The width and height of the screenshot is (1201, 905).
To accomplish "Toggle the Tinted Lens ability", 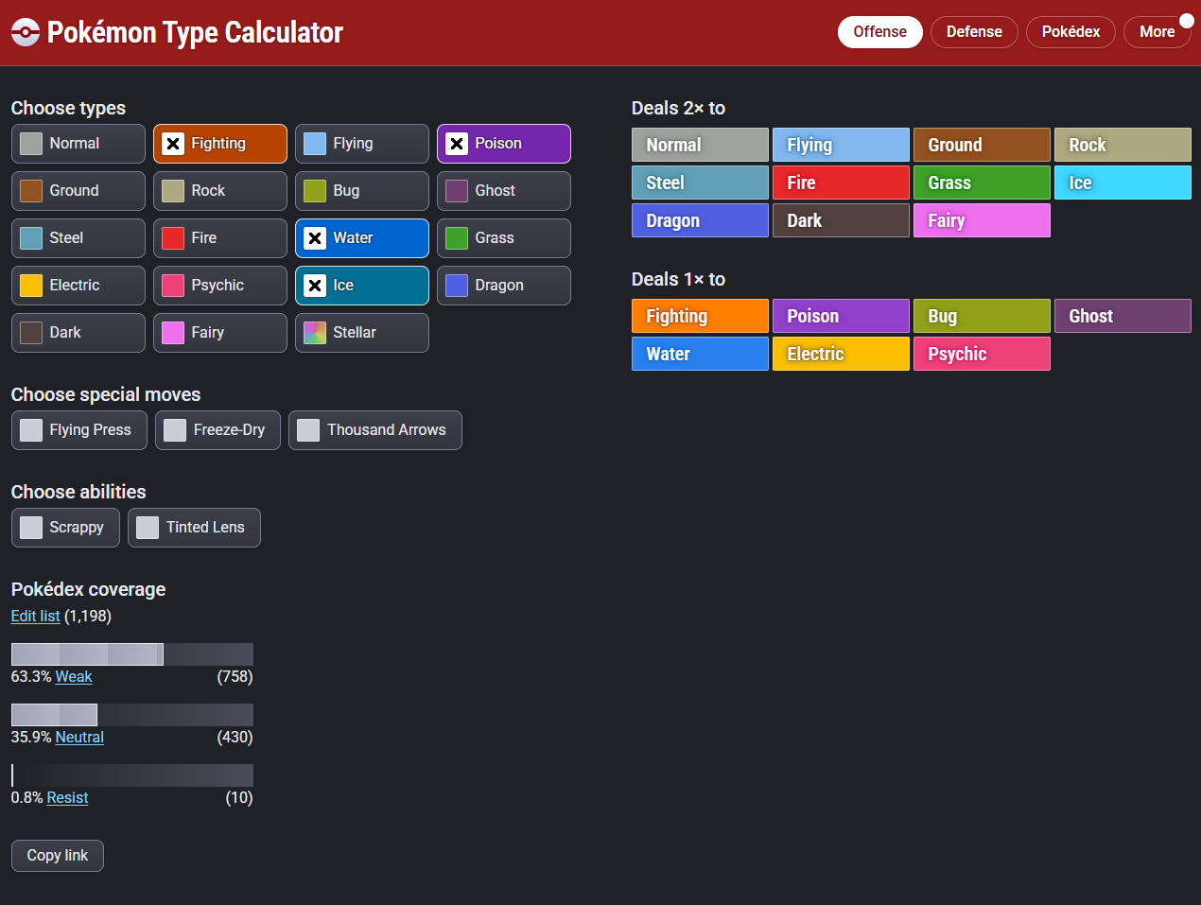I will pyautogui.click(x=194, y=528).
